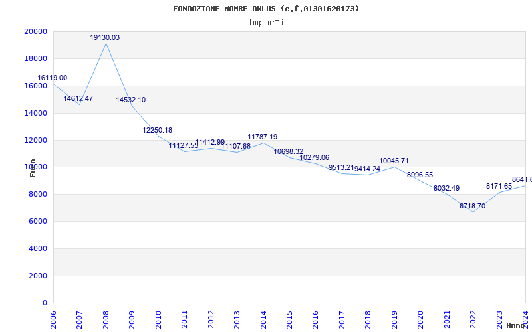Image resolution: width=532 pixels, height=332 pixels.
Task: Click the y-axis tick 14000
Action: click(x=35, y=113)
